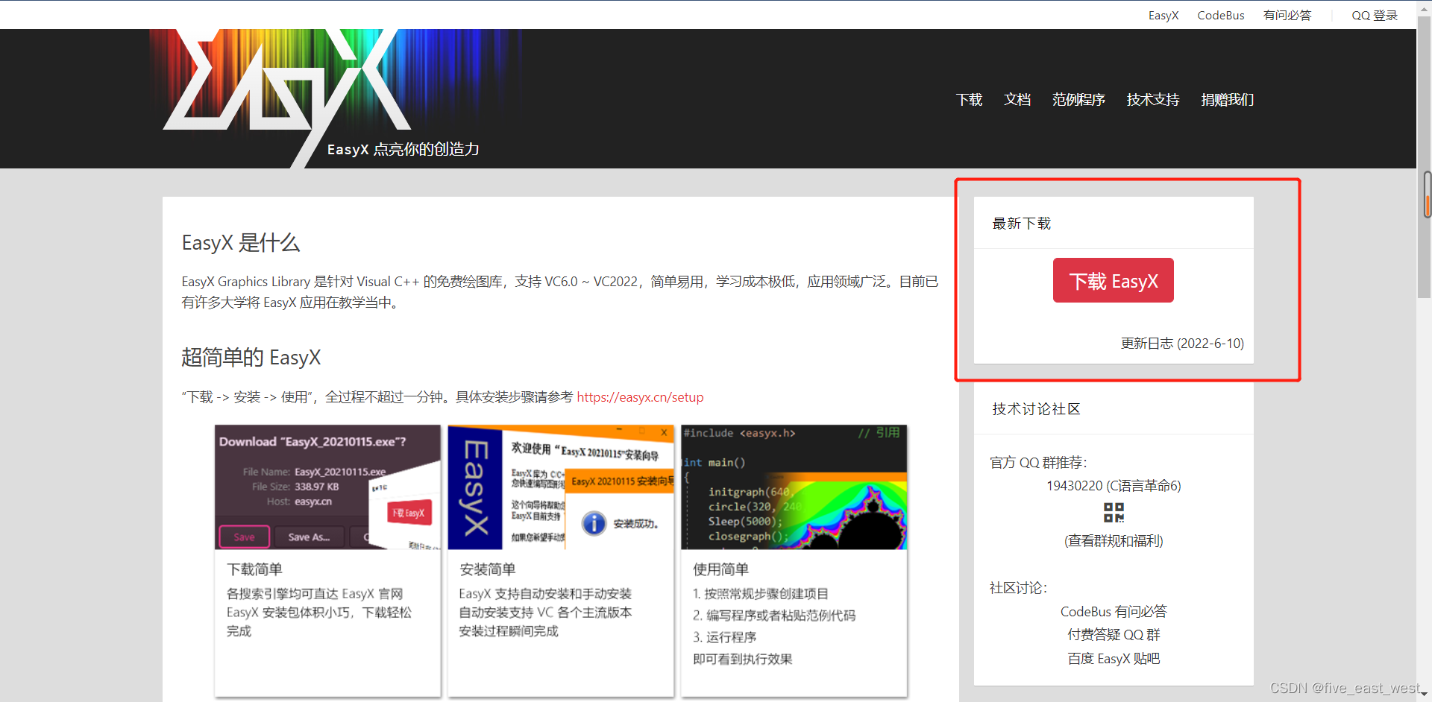The width and height of the screenshot is (1432, 702).
Task: Click the 使用简单 code sample thumbnail
Action: [794, 487]
